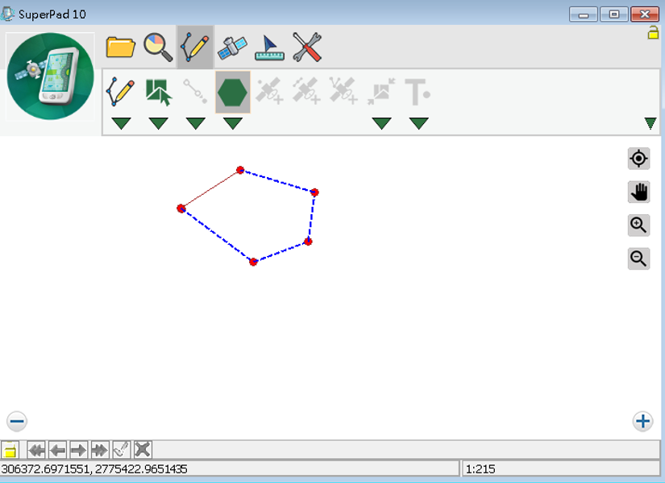Click the upper right polygon vertex
The image size is (665, 483).
(x=314, y=192)
